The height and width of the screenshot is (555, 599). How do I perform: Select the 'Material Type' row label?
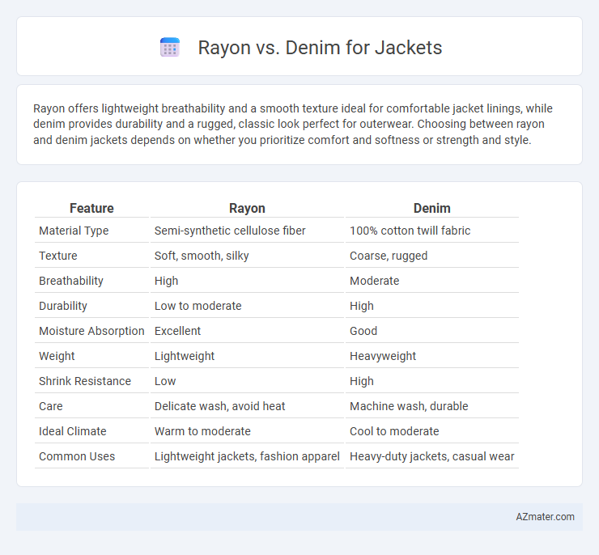click(74, 231)
